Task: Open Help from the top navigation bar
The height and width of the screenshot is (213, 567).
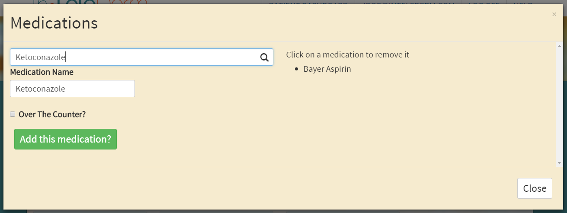Action: pyautogui.click(x=523, y=2)
